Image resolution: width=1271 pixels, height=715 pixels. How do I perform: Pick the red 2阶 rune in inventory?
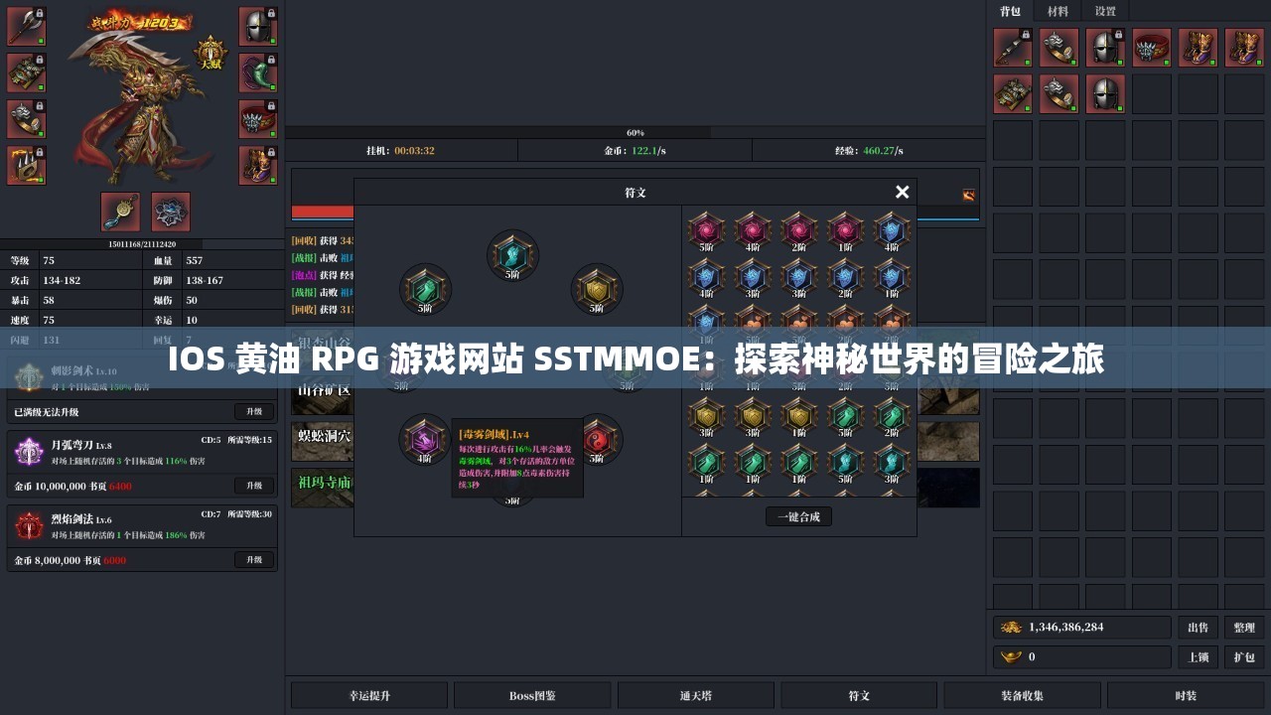pos(799,230)
